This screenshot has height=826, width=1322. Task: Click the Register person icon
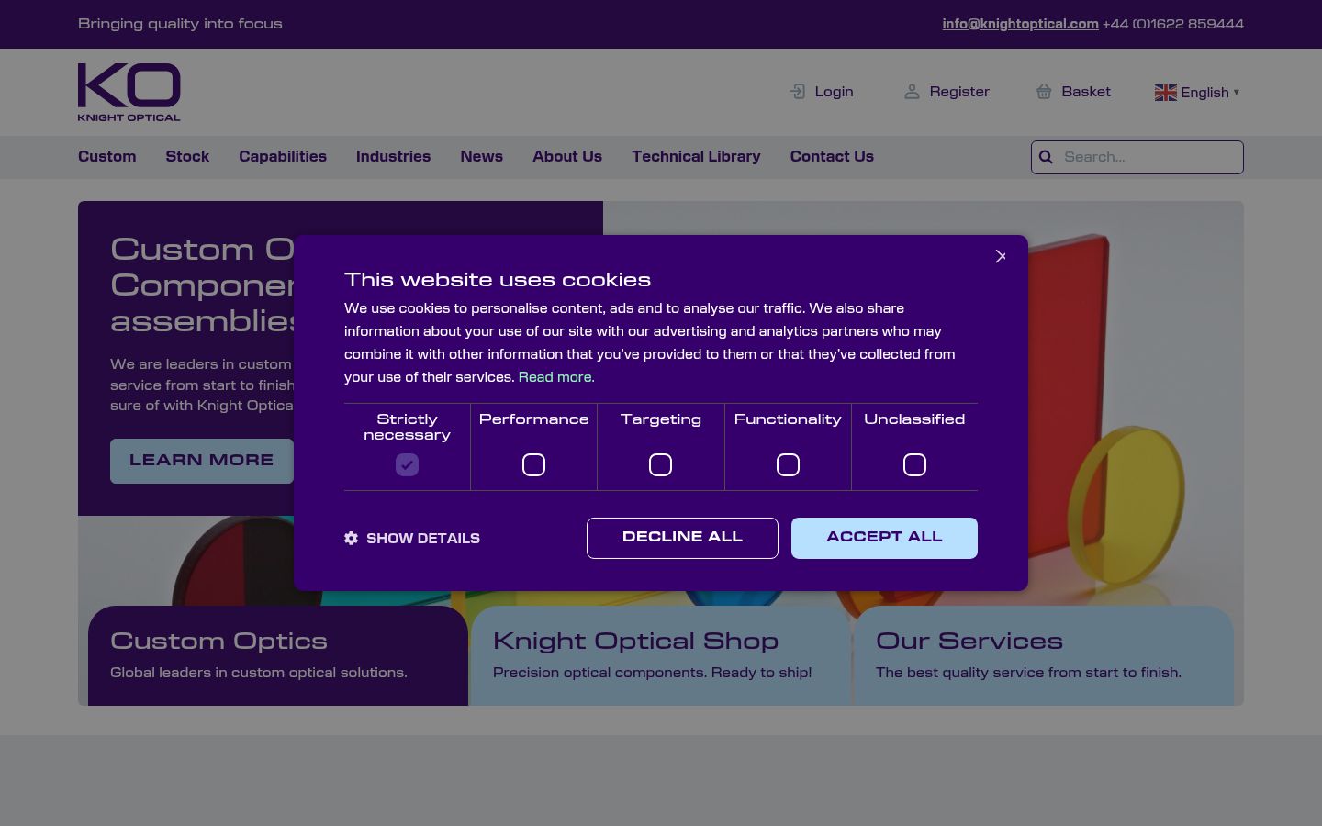[912, 92]
